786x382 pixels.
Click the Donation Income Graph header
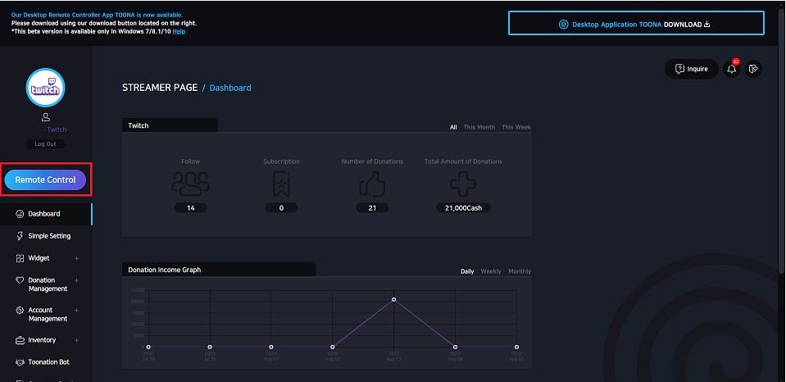tap(219, 270)
